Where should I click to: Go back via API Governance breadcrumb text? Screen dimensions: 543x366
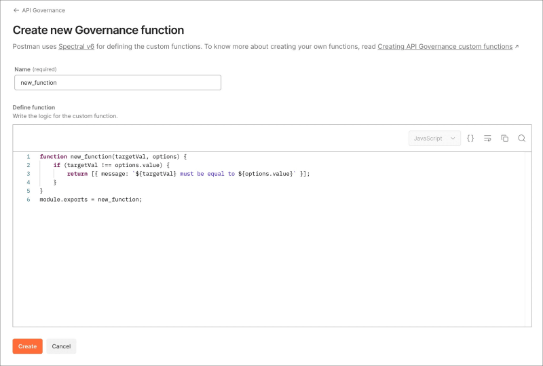(x=43, y=10)
